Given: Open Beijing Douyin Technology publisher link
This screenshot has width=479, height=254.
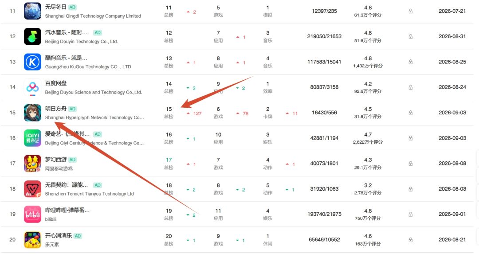Looking at the screenshot, I should pyautogui.click(x=81, y=42).
